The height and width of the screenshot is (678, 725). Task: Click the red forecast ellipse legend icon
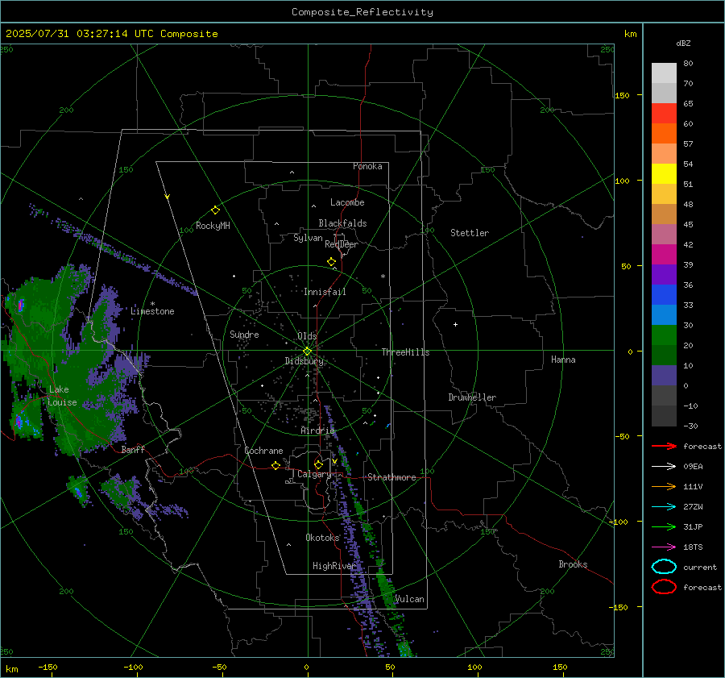(x=664, y=587)
